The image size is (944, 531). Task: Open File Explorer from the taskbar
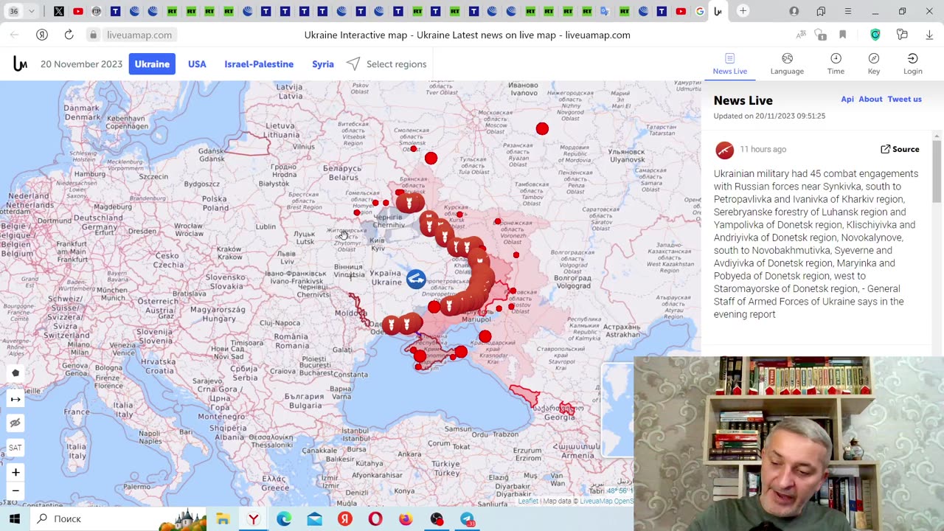223,519
